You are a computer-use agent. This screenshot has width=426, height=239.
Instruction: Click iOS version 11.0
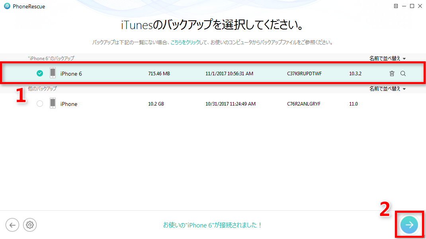click(x=354, y=104)
